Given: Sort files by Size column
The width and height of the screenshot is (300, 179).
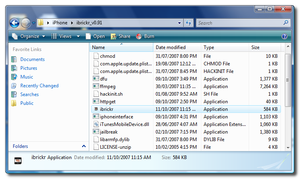Looking at the screenshot, I should point(255,47).
